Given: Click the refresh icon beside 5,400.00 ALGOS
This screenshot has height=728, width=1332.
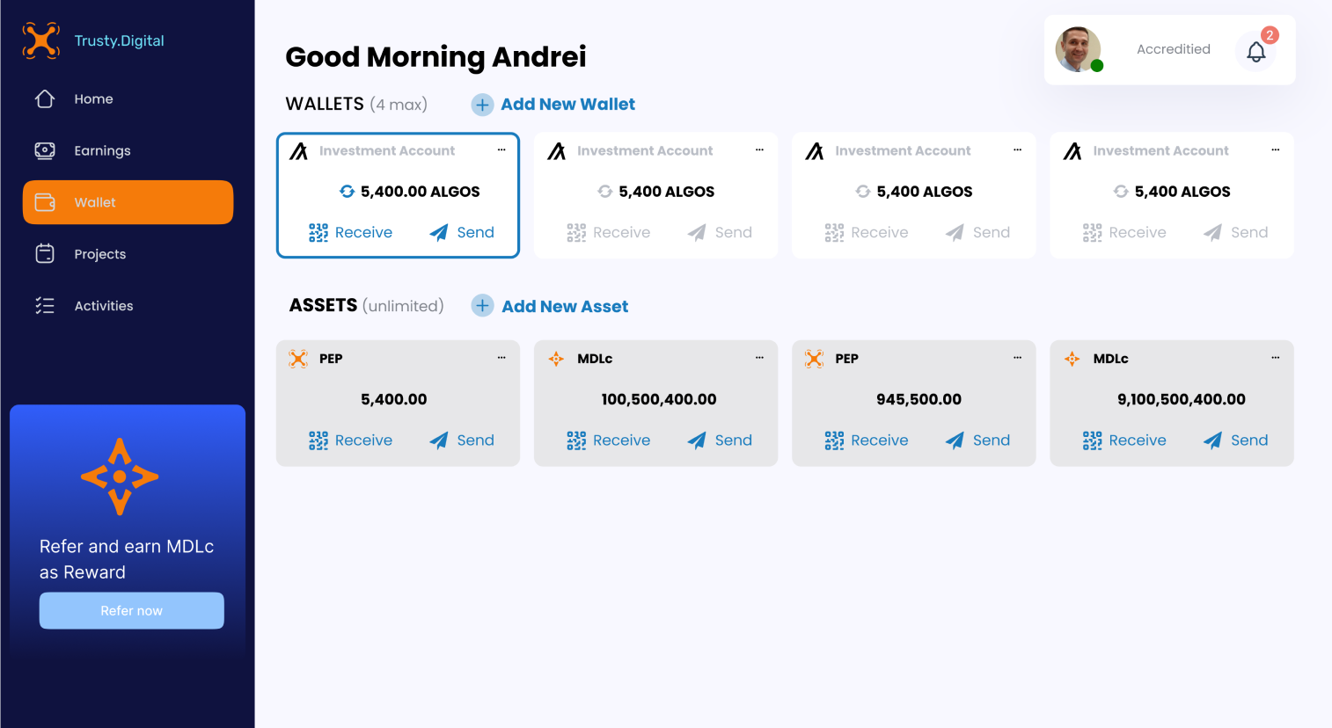Looking at the screenshot, I should coord(348,192).
